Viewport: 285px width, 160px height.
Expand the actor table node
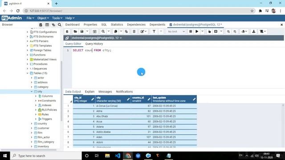[x=32, y=78]
